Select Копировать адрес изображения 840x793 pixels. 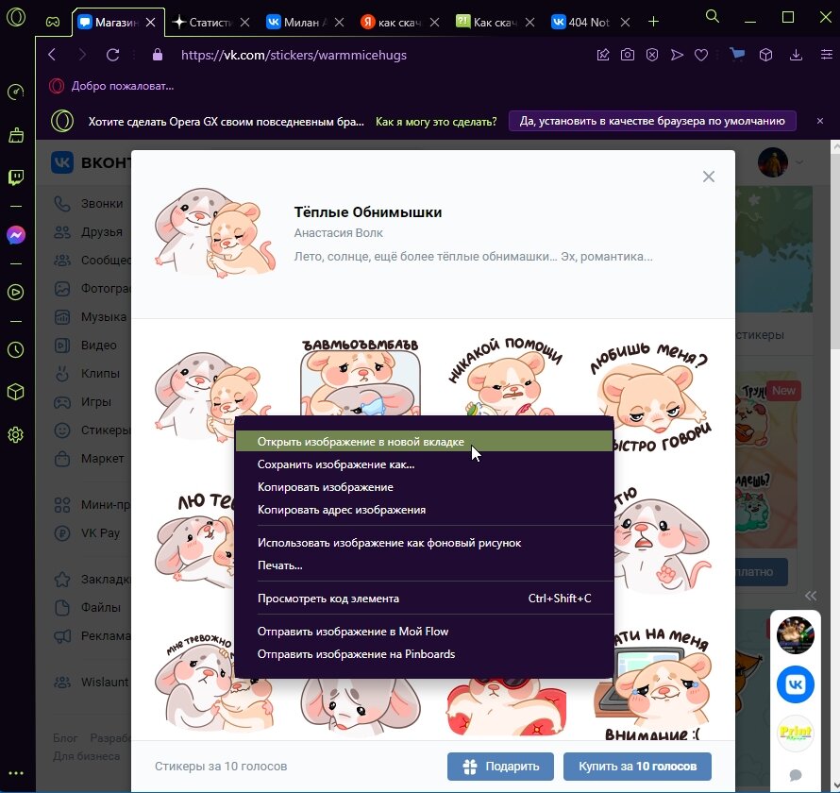(x=424, y=510)
